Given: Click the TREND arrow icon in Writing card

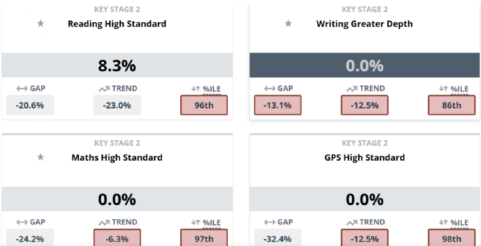Looking at the screenshot, I should pos(352,89).
